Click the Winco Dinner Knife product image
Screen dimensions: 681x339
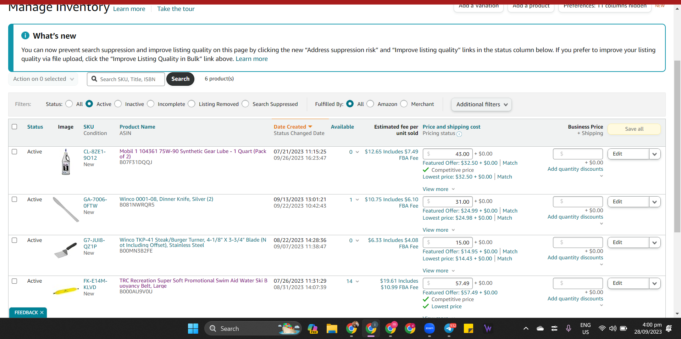66,209
